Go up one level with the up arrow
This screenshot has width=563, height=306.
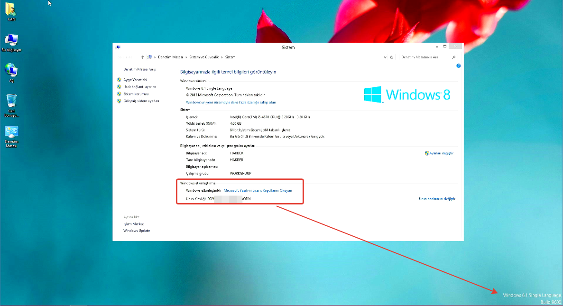point(143,57)
